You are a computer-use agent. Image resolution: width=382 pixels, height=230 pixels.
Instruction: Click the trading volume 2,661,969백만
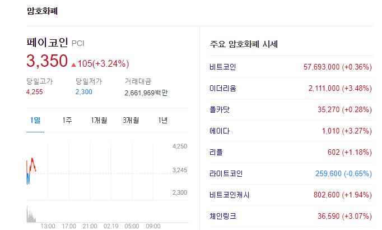click(x=146, y=93)
